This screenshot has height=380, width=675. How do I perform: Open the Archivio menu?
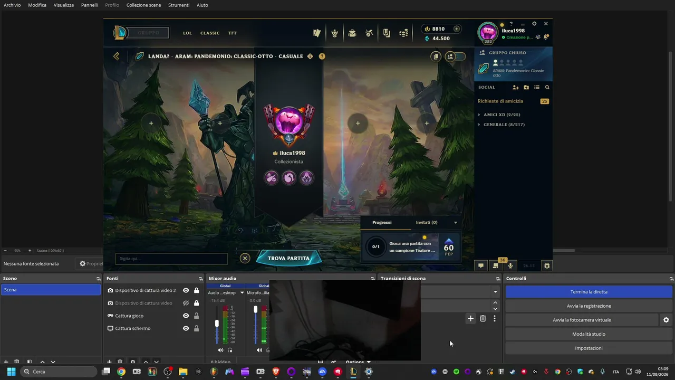[x=12, y=5]
